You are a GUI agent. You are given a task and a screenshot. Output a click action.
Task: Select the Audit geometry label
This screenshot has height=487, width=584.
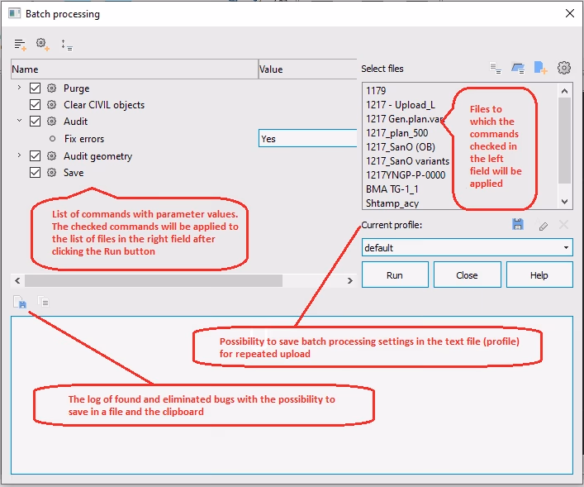click(x=98, y=156)
